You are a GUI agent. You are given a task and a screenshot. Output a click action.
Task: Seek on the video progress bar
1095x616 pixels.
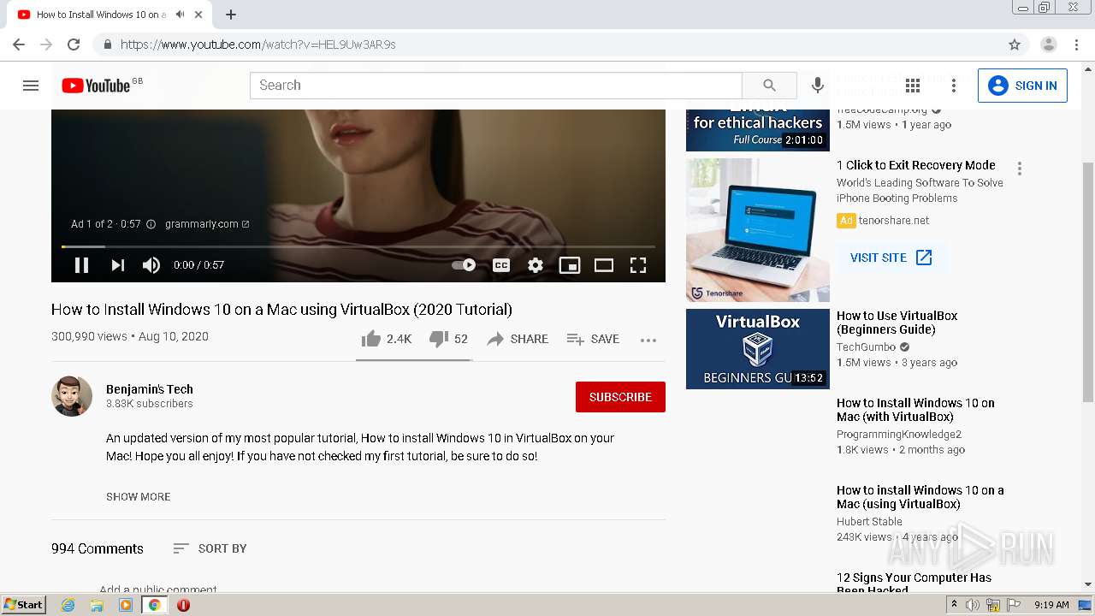tap(358, 246)
